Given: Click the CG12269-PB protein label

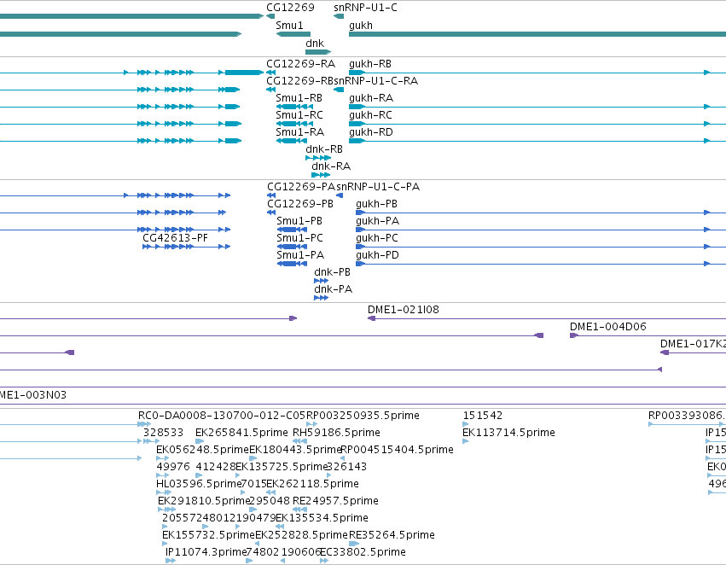Looking at the screenshot, I should pyautogui.click(x=300, y=204).
